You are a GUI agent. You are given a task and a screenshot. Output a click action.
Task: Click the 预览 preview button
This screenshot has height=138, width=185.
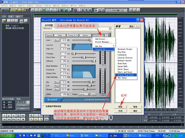tap(120, 107)
